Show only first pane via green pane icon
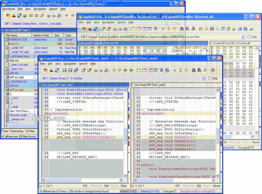The height and width of the screenshot is (194, 262). point(139,70)
